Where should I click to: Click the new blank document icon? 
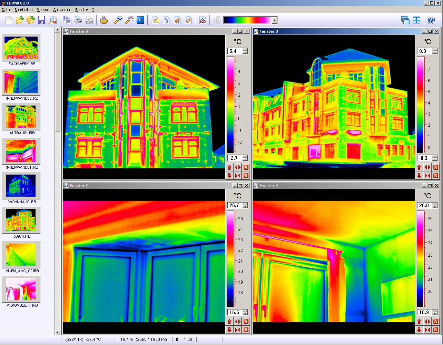coord(9,20)
